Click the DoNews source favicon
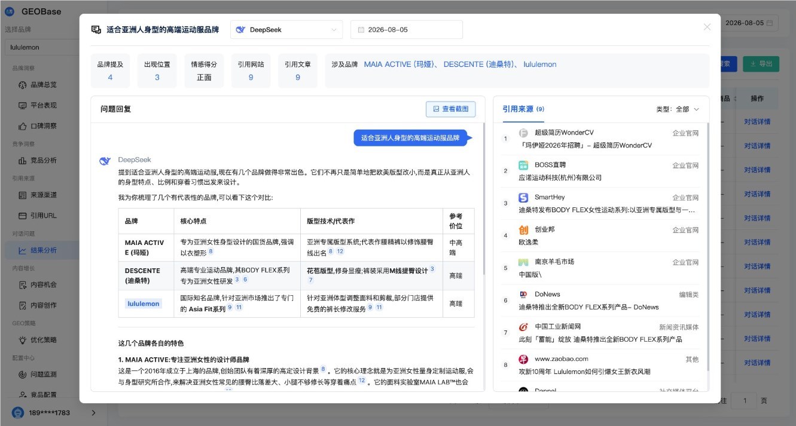This screenshot has height=426, width=796. (523, 295)
